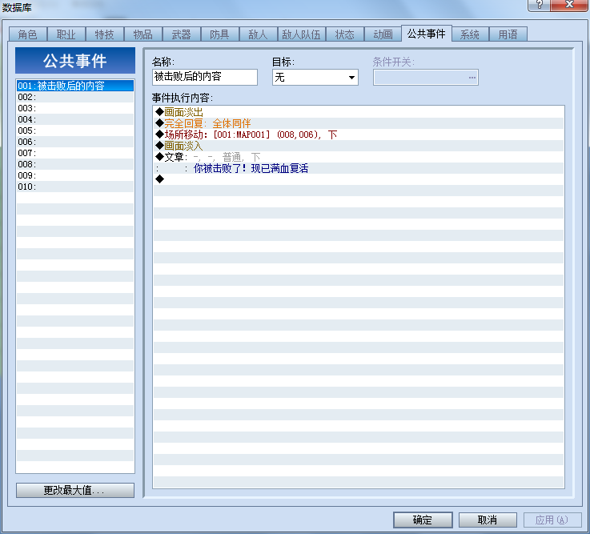Select common event 004
Screen dimensions: 590x534
pyautogui.click(x=75, y=119)
